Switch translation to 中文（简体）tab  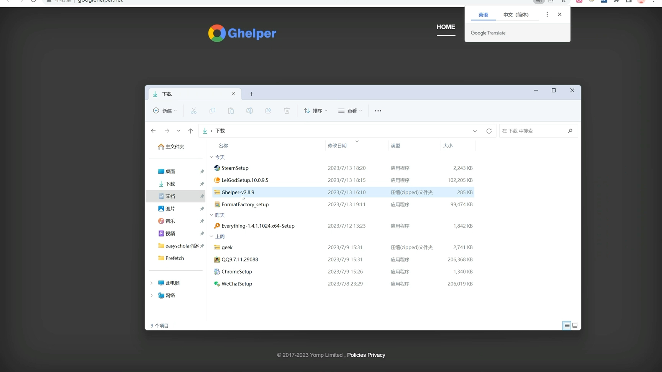tap(516, 15)
